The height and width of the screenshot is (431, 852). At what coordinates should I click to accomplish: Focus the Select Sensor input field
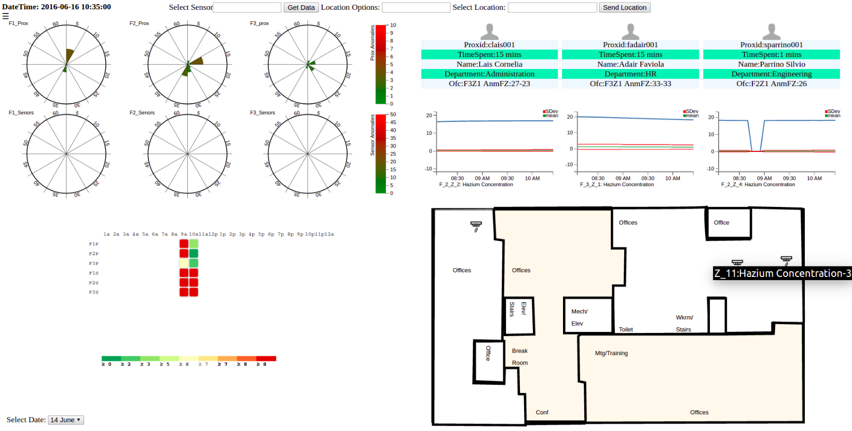pyautogui.click(x=247, y=8)
